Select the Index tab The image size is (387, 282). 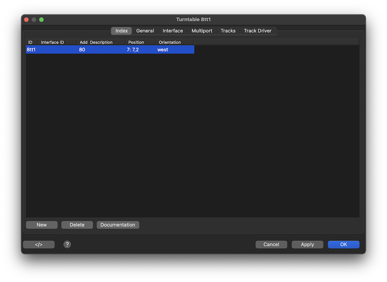click(x=122, y=31)
